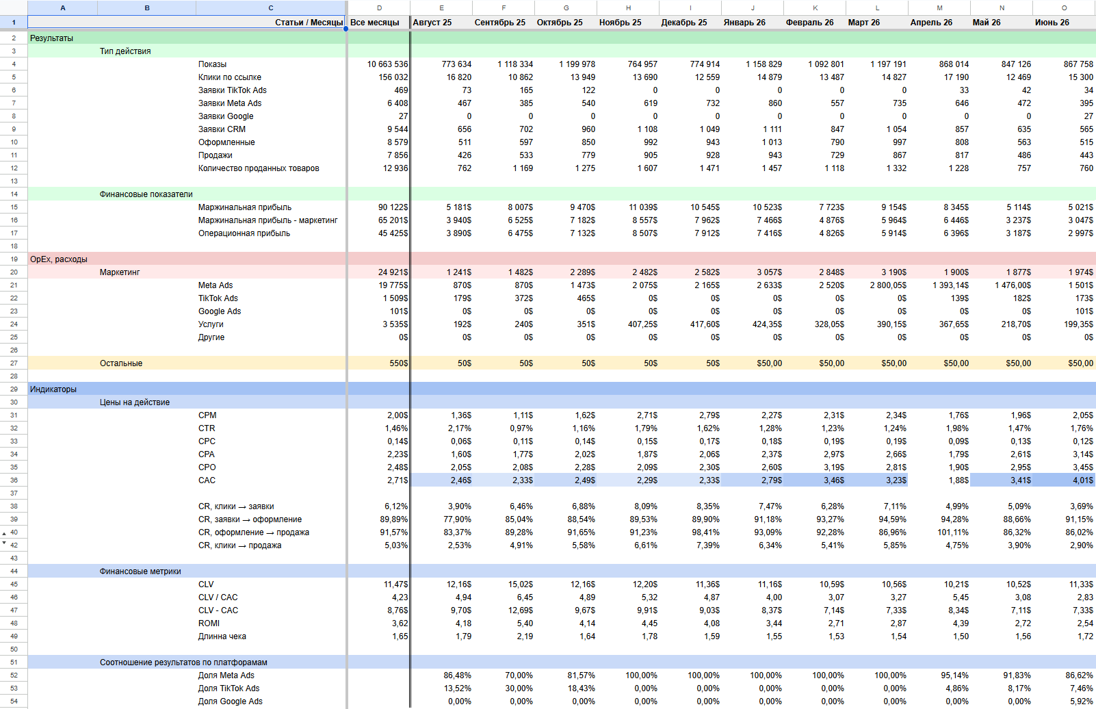Click the 'Заявки TikTok Ads' row label
Image resolution: width=1096 pixels, height=709 pixels.
tap(233, 90)
